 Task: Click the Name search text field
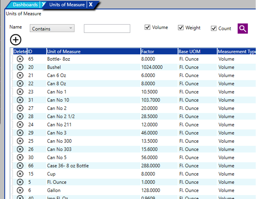(107, 29)
